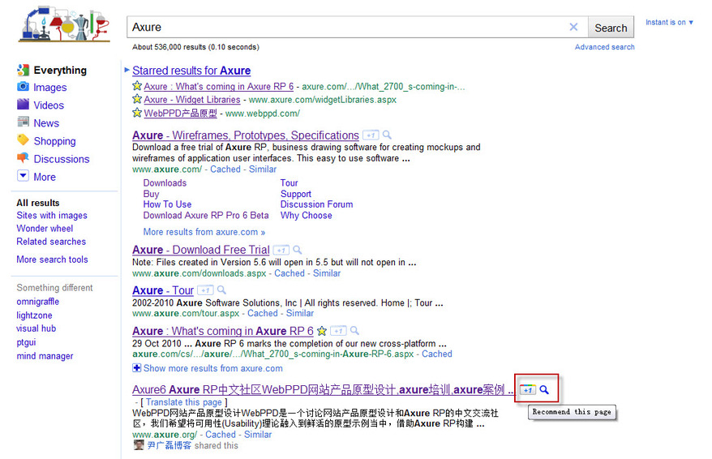Select the Videos film icon
Screen dimensions: 712x459
tap(24, 105)
